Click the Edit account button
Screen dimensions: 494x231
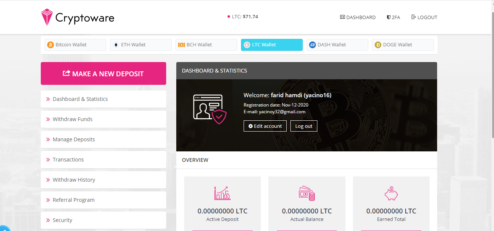click(265, 126)
